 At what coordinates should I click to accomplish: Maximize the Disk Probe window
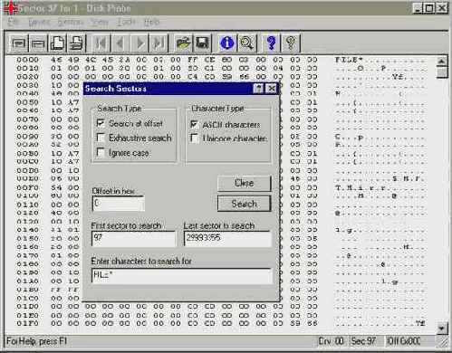[x=429, y=8]
